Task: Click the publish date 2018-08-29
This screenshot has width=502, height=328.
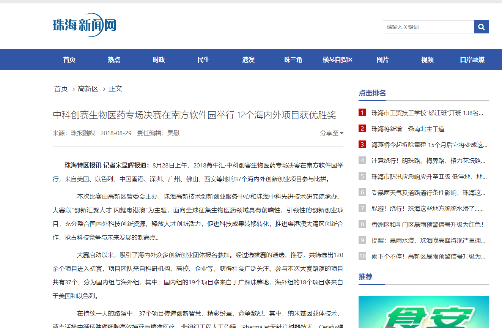Action: [x=116, y=133]
